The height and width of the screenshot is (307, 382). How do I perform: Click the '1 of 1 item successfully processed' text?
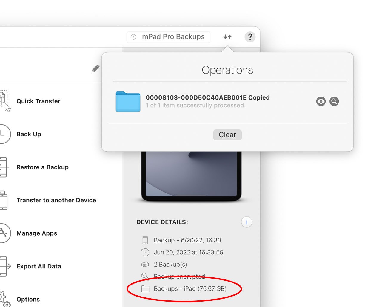tap(195, 105)
